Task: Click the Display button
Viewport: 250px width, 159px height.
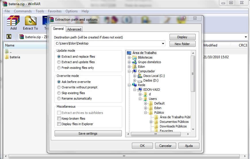Action: click(182, 37)
